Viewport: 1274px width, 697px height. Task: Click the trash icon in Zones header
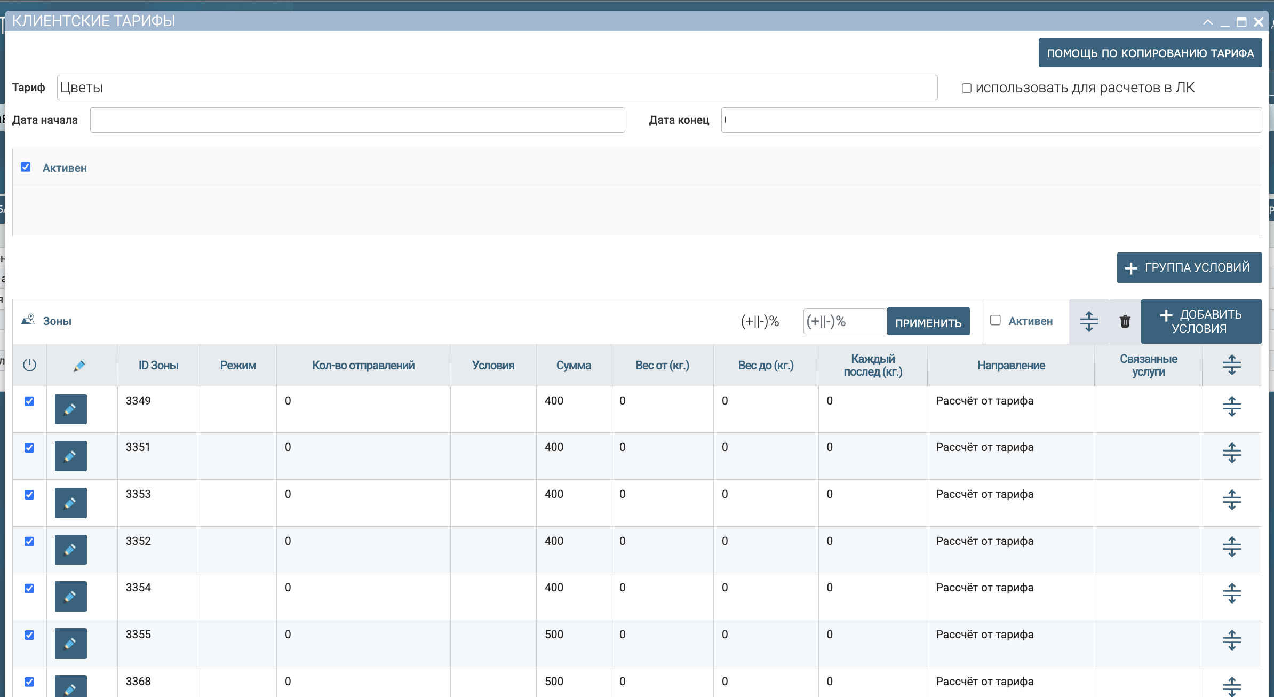pos(1125,321)
